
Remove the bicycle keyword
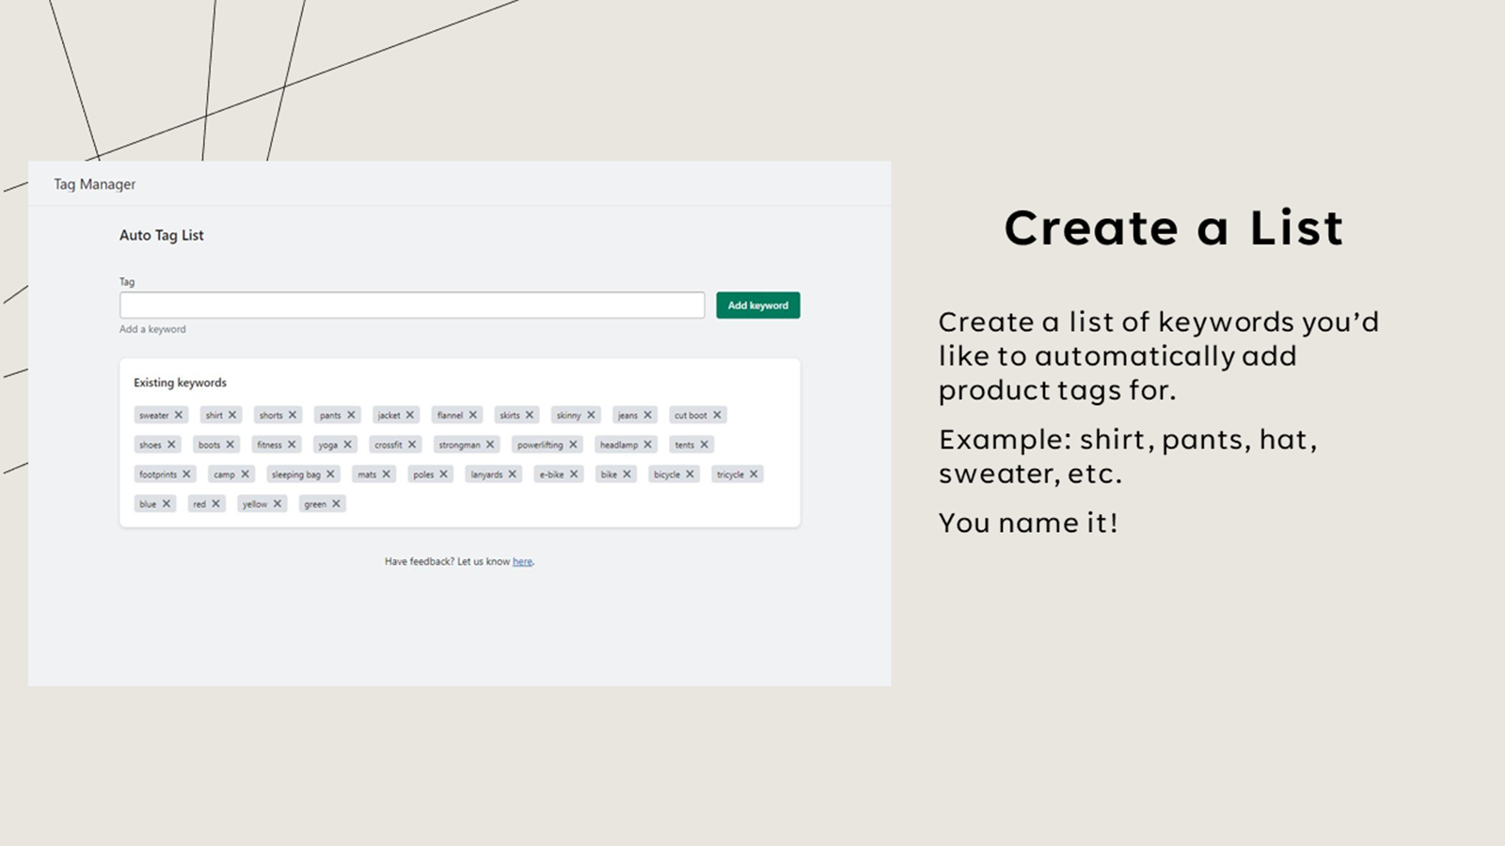click(x=689, y=474)
